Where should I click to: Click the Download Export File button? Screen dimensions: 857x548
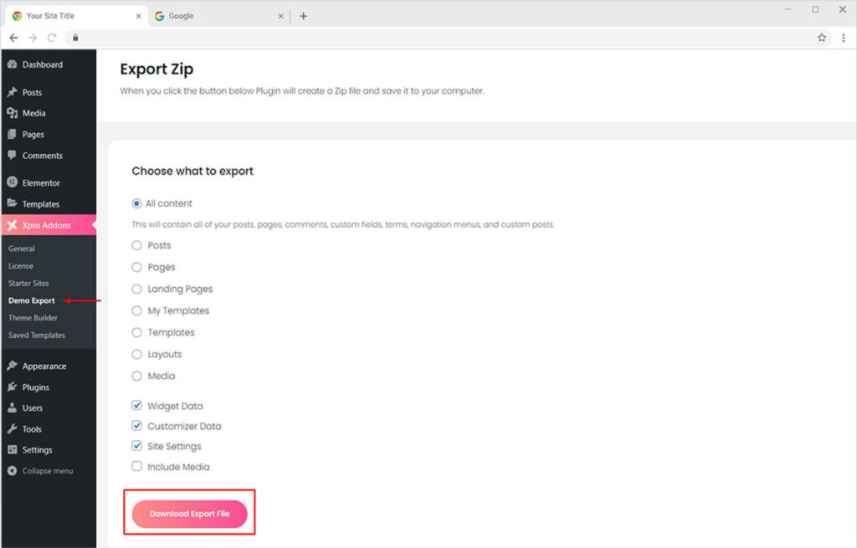(x=189, y=514)
